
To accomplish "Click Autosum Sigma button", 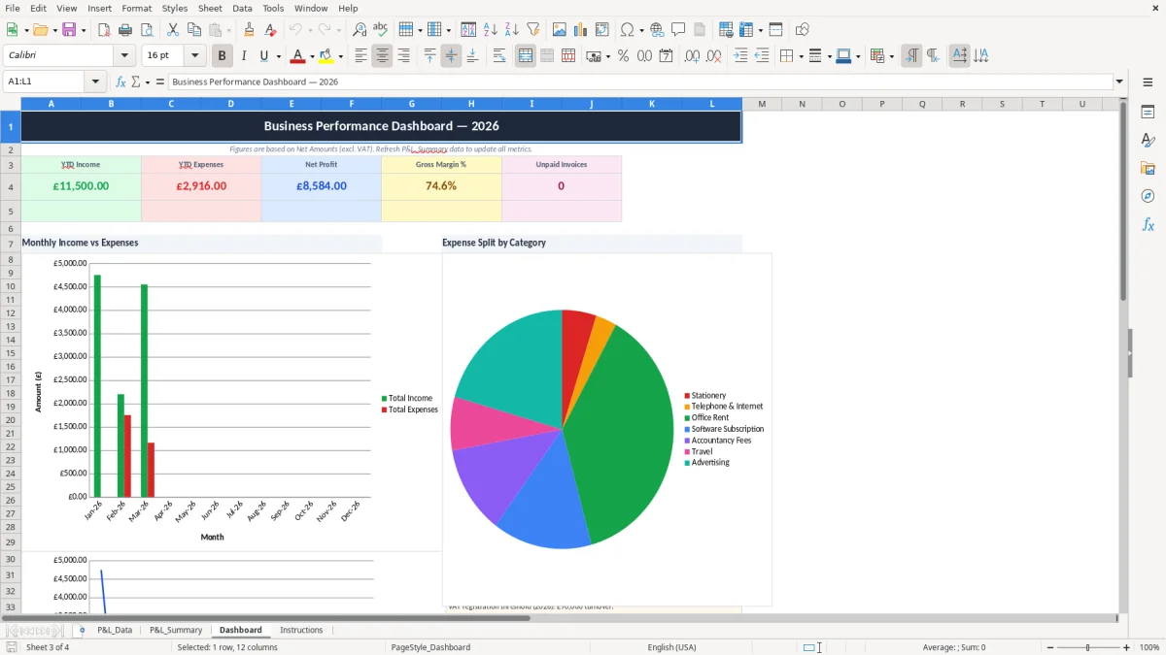I will point(136,82).
